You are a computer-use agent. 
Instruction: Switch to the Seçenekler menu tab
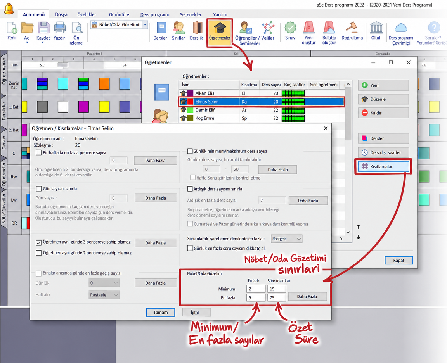click(191, 14)
